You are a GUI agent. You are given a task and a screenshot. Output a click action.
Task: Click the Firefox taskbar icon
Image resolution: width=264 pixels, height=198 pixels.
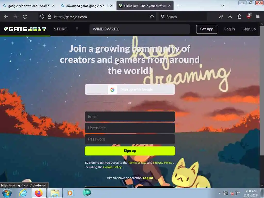click(39, 193)
